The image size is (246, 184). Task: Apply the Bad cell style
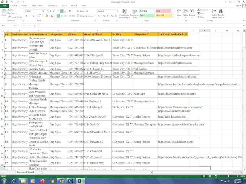[x=163, y=11]
